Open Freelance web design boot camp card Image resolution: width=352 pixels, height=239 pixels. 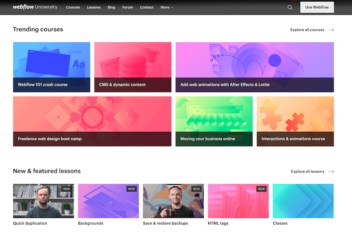coord(92,121)
